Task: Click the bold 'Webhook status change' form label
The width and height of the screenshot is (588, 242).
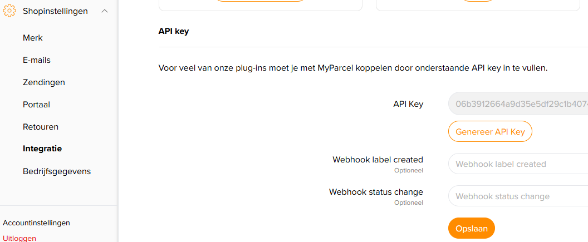Action: 376,192
